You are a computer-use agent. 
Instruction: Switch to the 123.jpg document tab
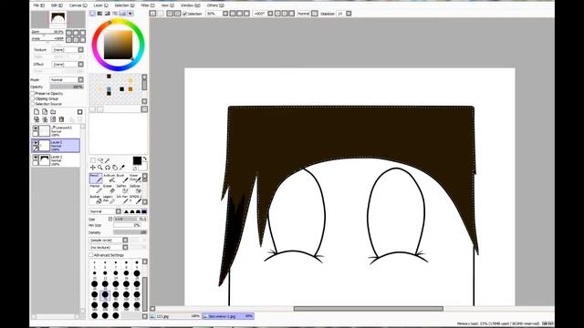pyautogui.click(x=175, y=316)
